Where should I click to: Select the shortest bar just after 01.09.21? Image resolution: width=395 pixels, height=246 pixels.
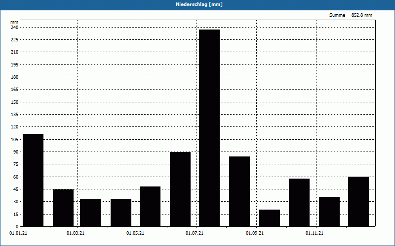pyautogui.click(x=270, y=218)
